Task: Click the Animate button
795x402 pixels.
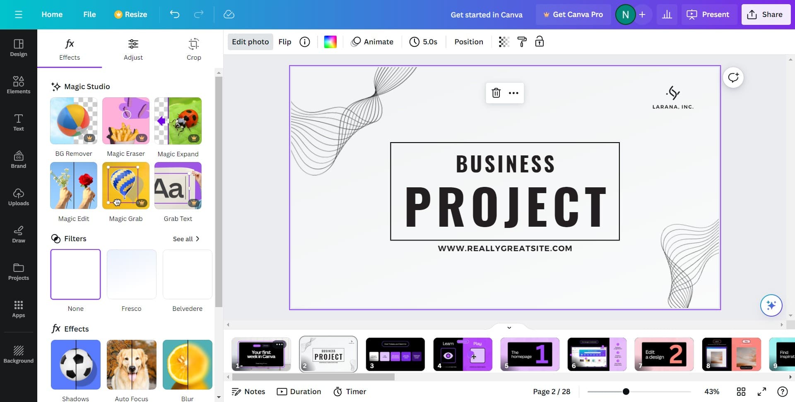Action: (x=372, y=42)
